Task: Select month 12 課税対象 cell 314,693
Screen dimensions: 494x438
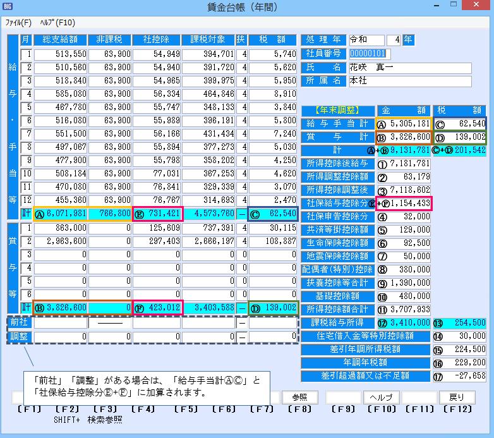Action: (x=208, y=200)
